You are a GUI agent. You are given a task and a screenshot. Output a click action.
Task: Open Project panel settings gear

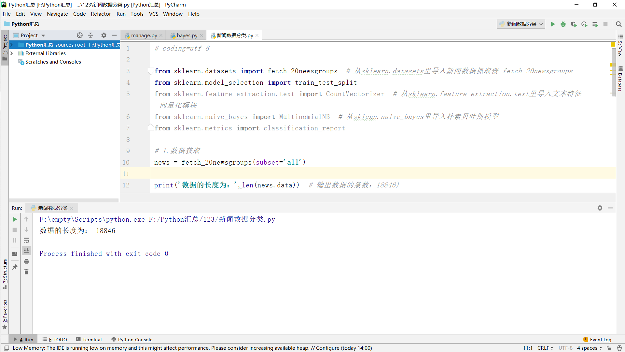pos(104,35)
